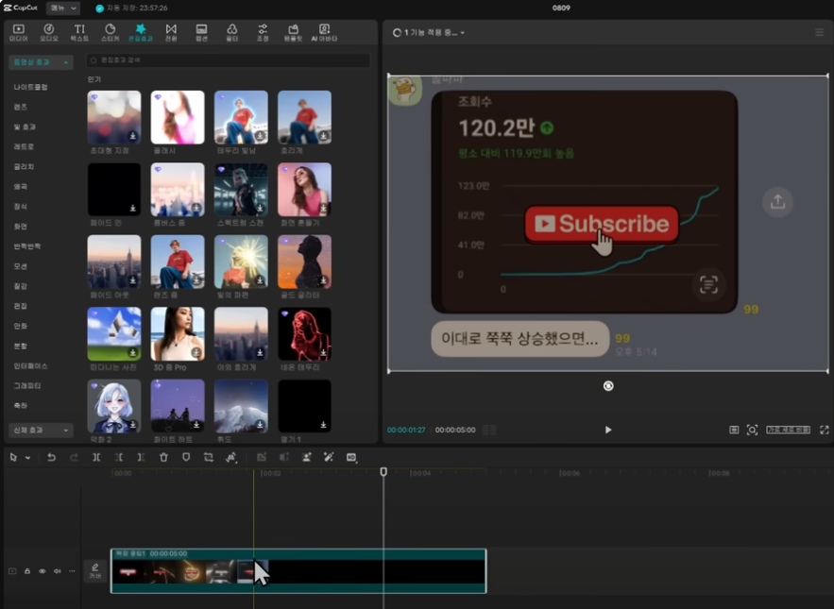Open the 오디오 (Audio) tab
Image resolution: width=834 pixels, height=609 pixels.
(x=49, y=32)
